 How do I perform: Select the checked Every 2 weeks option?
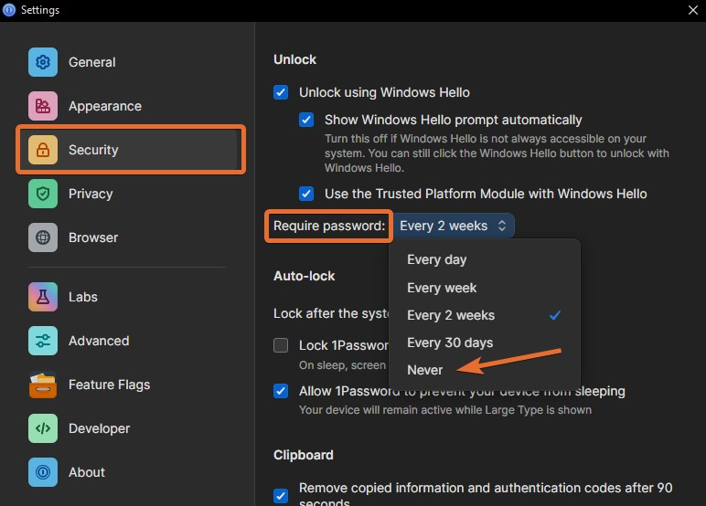pos(485,315)
